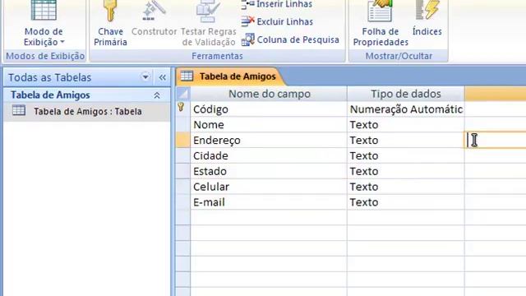
Task: Click the Tipo de dados column header
Action: tap(406, 94)
